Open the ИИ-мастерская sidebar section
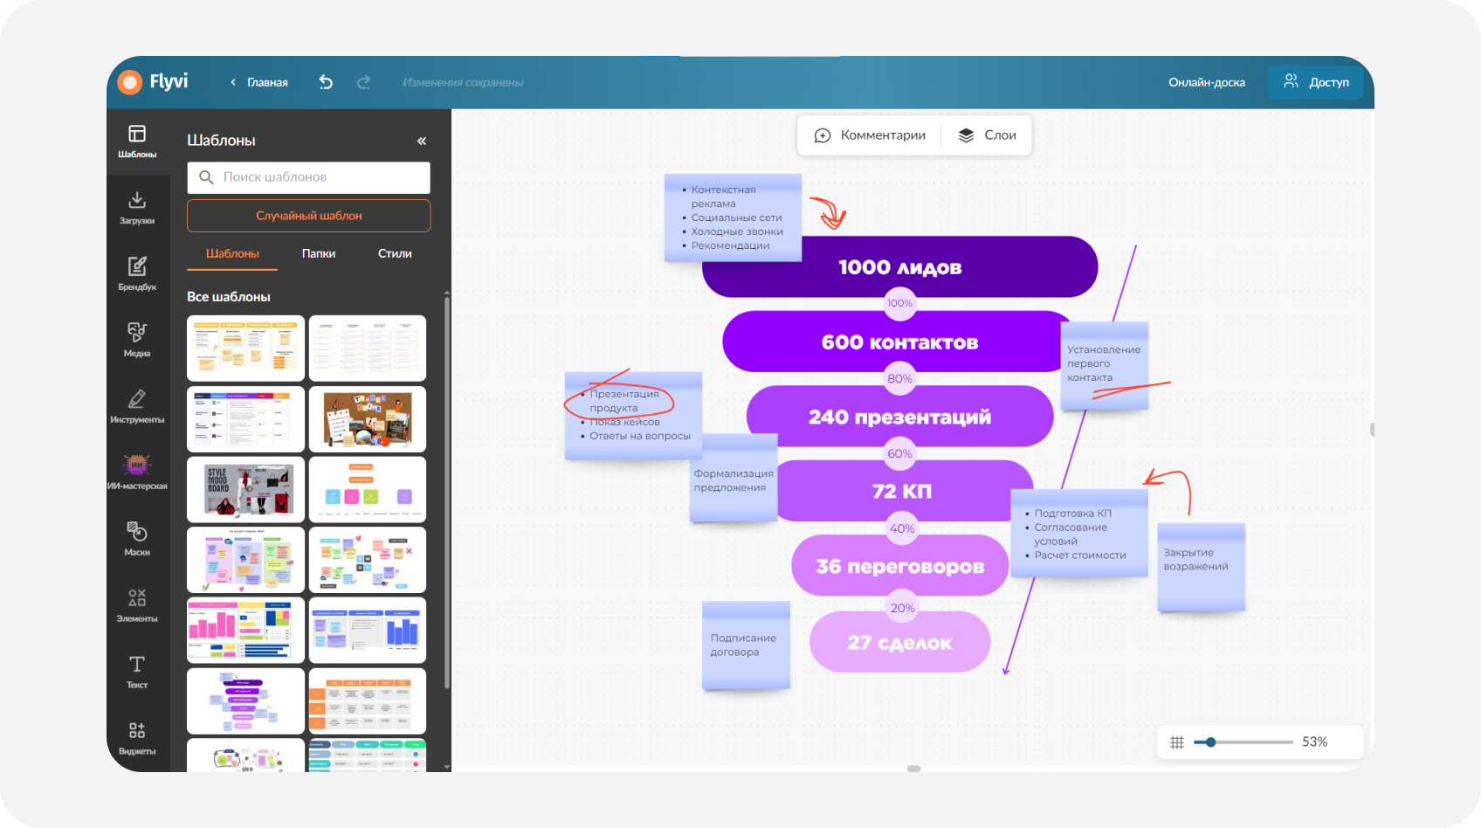 [137, 473]
